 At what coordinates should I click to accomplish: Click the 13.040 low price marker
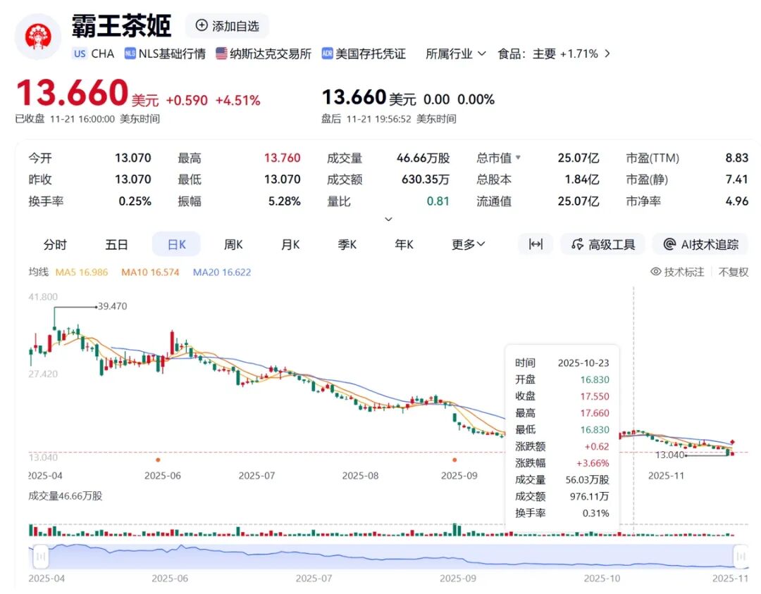coord(670,455)
